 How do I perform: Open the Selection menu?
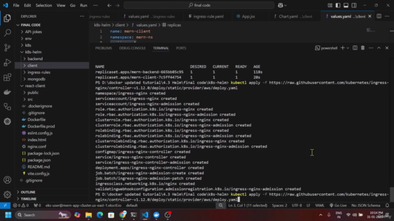point(44,6)
